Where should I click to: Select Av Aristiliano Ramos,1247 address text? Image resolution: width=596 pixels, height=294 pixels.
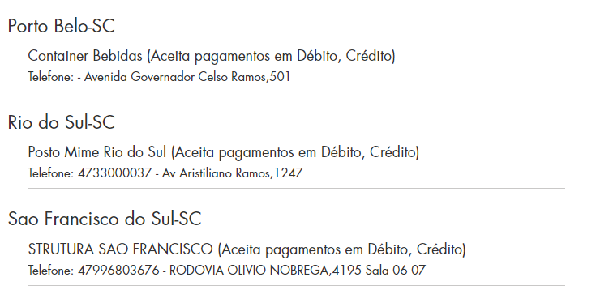232,173
